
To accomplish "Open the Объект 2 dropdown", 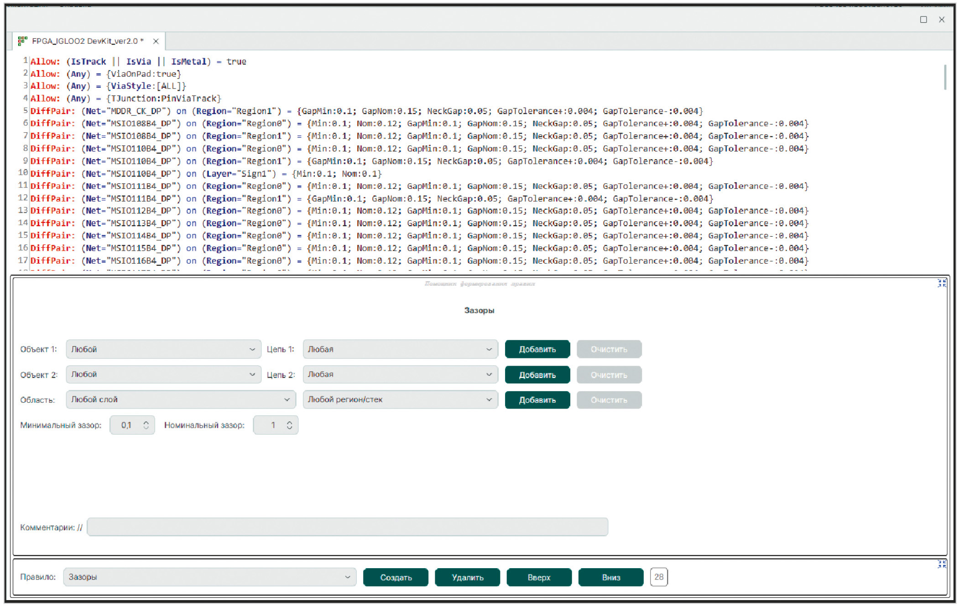I will (163, 374).
